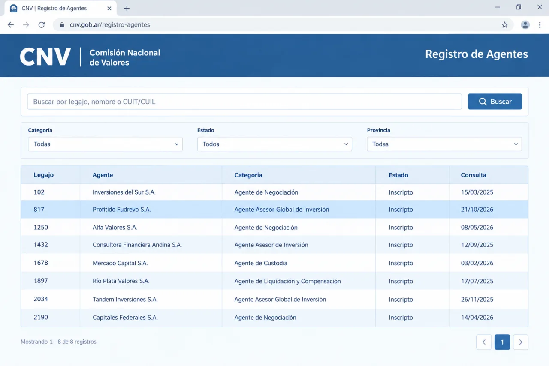This screenshot has height=366, width=549.
Task: Open a new browser tab
Action: tap(127, 8)
